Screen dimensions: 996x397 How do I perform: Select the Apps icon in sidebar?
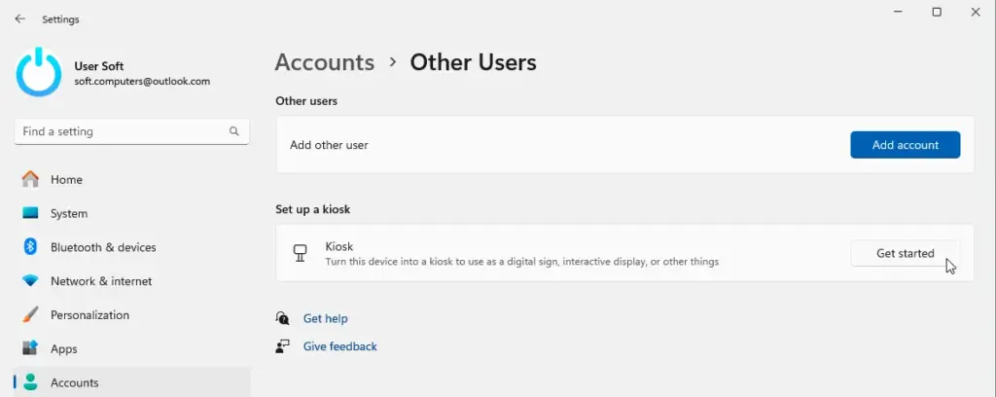point(30,348)
